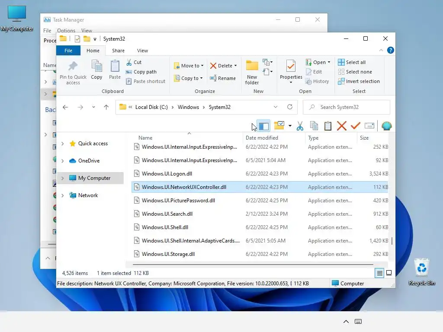Click the scissors cut icon in Classic toolbar
The width and height of the screenshot is (443, 332).
click(x=300, y=126)
